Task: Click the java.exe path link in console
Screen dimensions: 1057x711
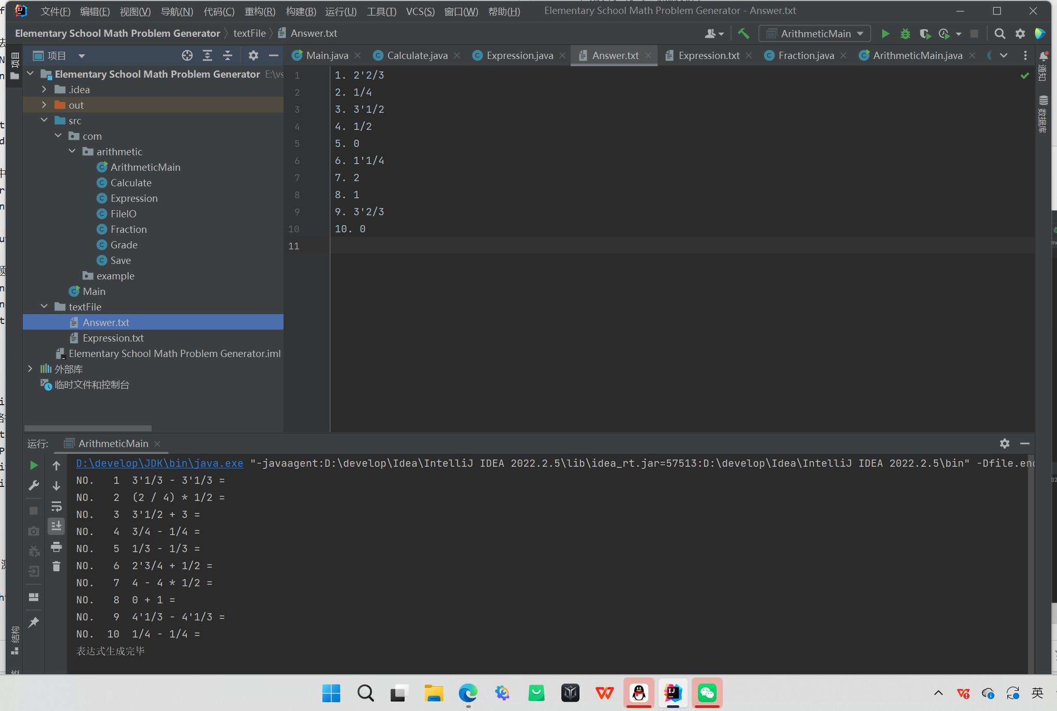Action: click(159, 463)
